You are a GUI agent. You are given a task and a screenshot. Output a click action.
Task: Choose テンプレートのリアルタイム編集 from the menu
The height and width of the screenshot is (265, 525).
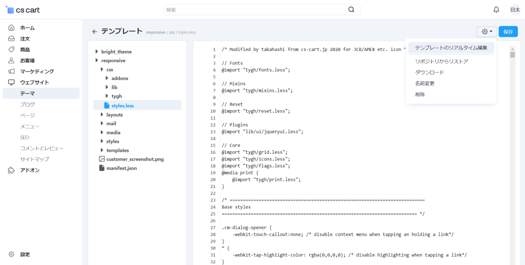451,48
